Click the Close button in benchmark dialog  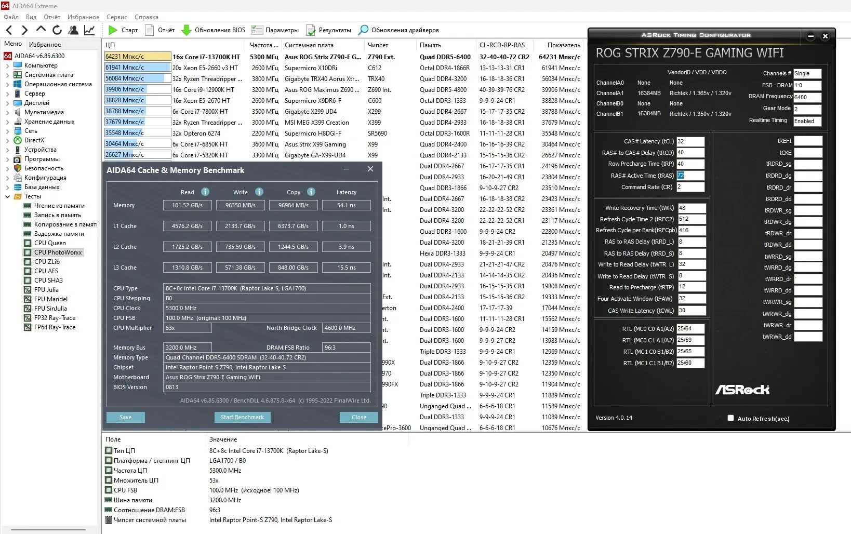[359, 417]
